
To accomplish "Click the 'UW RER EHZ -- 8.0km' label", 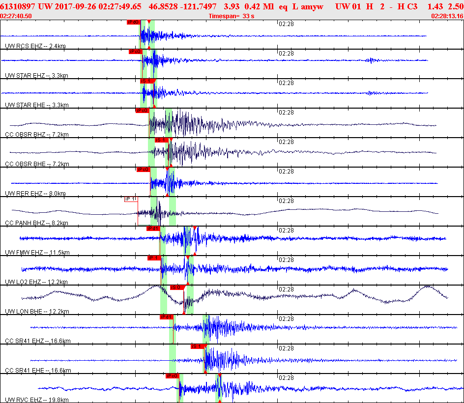I will 35,194.
